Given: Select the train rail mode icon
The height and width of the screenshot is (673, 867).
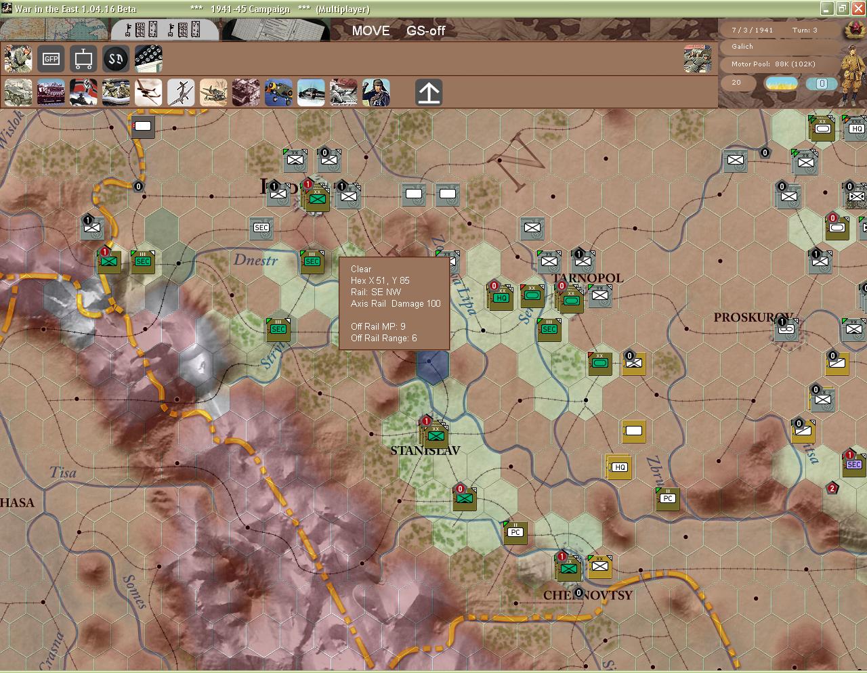Looking at the screenshot, I should pyautogui.click(x=51, y=92).
